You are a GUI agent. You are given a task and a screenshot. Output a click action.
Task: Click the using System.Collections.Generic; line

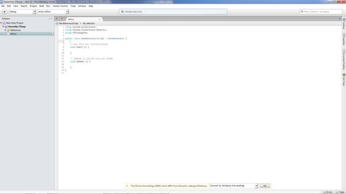[85, 30]
